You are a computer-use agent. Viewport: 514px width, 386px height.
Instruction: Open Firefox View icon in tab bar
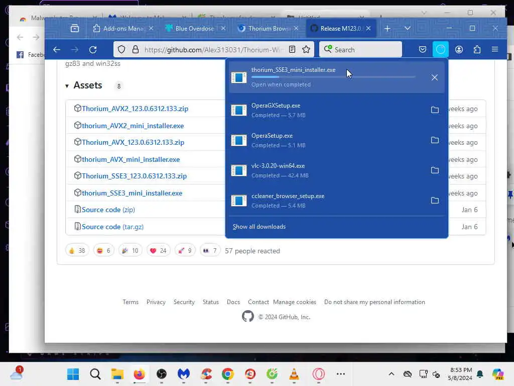75,29
